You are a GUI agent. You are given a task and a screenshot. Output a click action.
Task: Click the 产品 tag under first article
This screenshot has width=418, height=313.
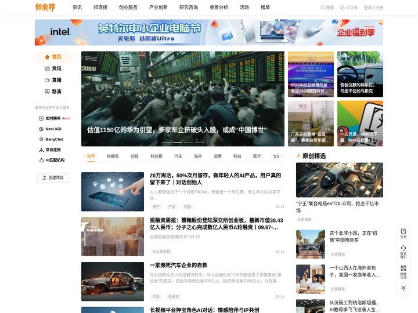coord(172,207)
